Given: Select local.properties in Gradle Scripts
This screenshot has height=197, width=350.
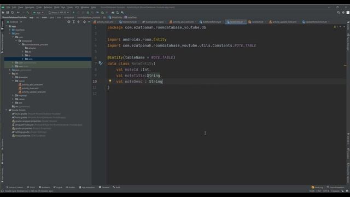Looking at the screenshot, I should [x=28, y=136].
